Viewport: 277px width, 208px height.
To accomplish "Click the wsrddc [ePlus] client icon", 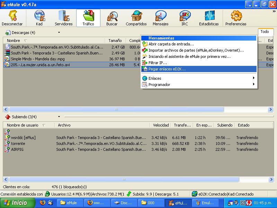I will 7,138.
